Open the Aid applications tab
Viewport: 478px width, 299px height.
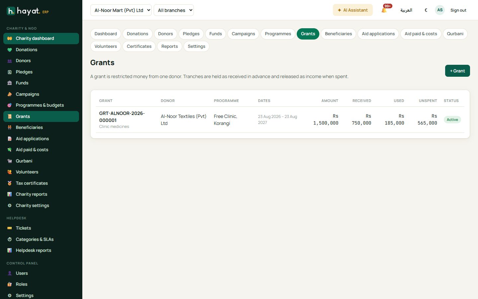pyautogui.click(x=378, y=34)
